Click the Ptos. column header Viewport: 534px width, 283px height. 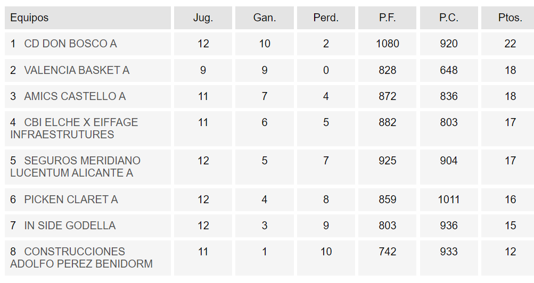pyautogui.click(x=510, y=18)
